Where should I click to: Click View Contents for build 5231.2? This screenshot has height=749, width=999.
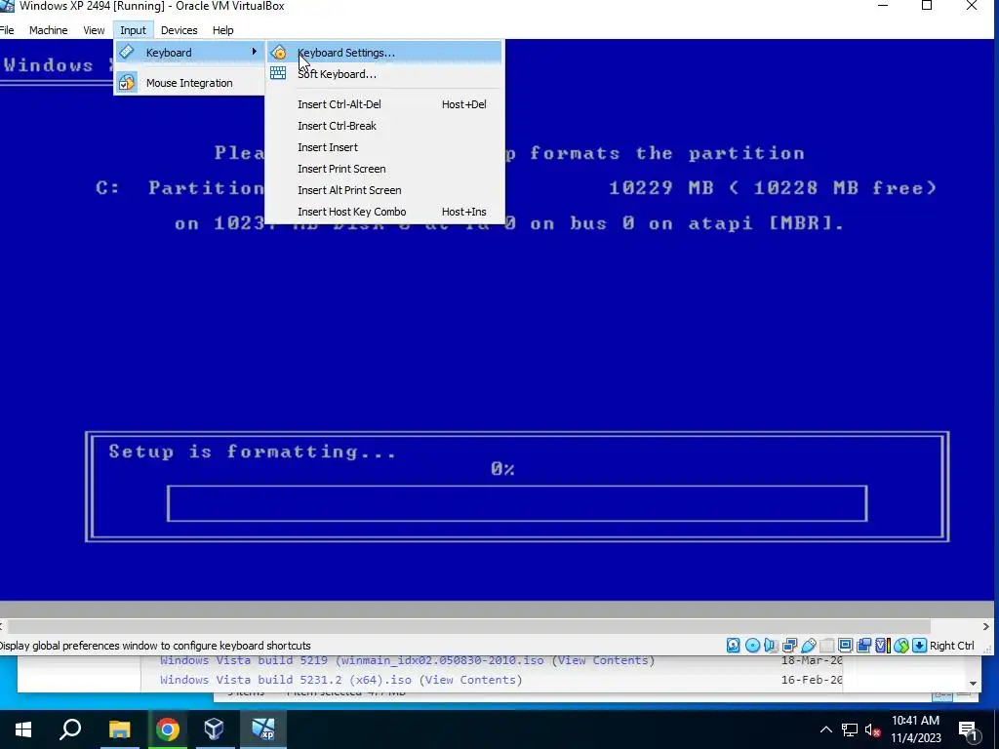pyautogui.click(x=471, y=680)
